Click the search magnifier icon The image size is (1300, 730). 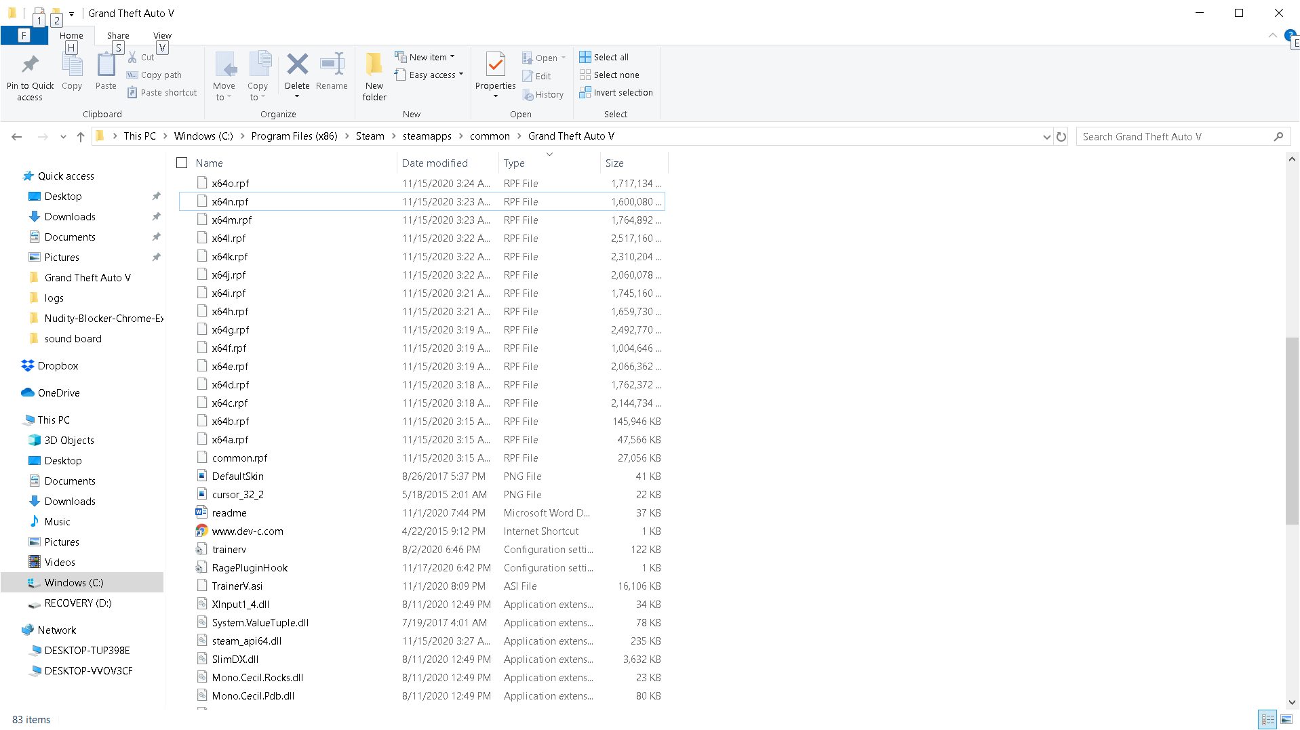coord(1278,136)
